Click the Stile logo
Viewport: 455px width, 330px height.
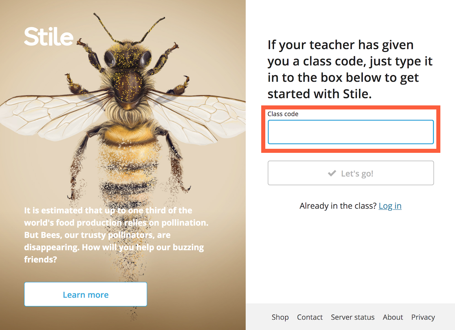click(48, 36)
